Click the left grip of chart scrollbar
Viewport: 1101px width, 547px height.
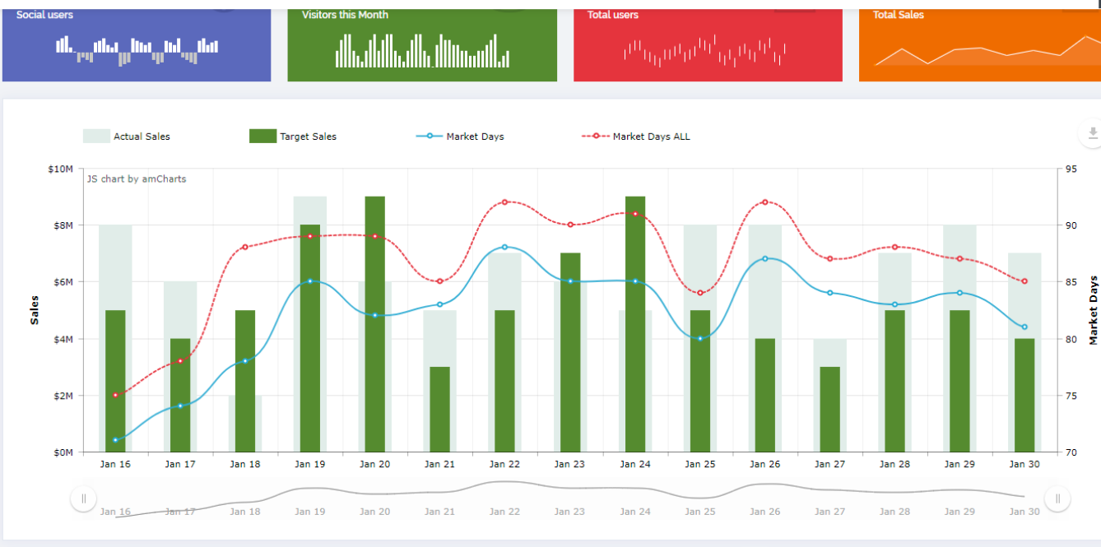pyautogui.click(x=83, y=498)
